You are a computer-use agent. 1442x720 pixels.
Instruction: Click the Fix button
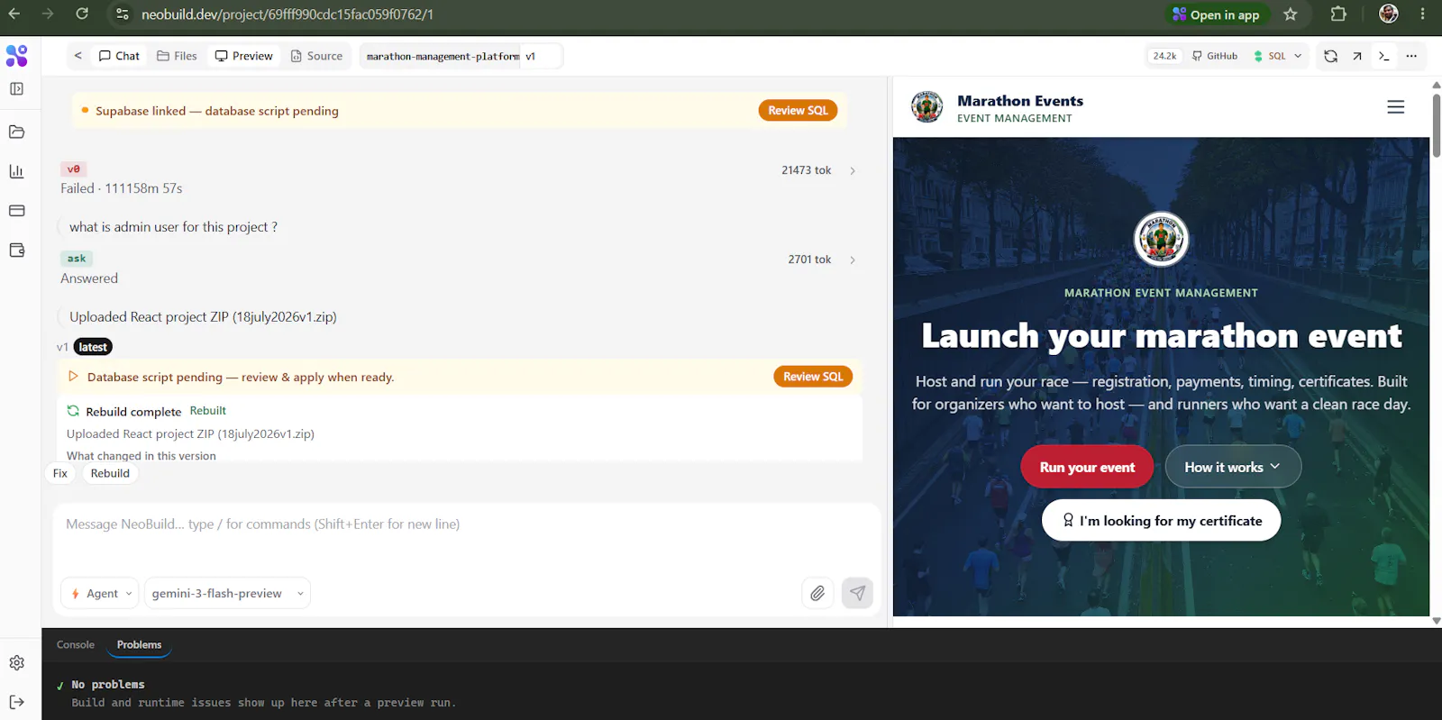pos(60,473)
